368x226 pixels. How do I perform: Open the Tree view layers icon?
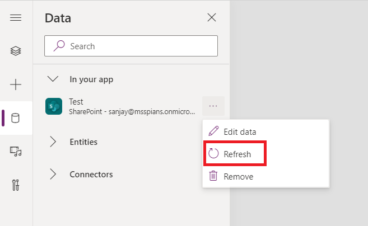[16, 51]
